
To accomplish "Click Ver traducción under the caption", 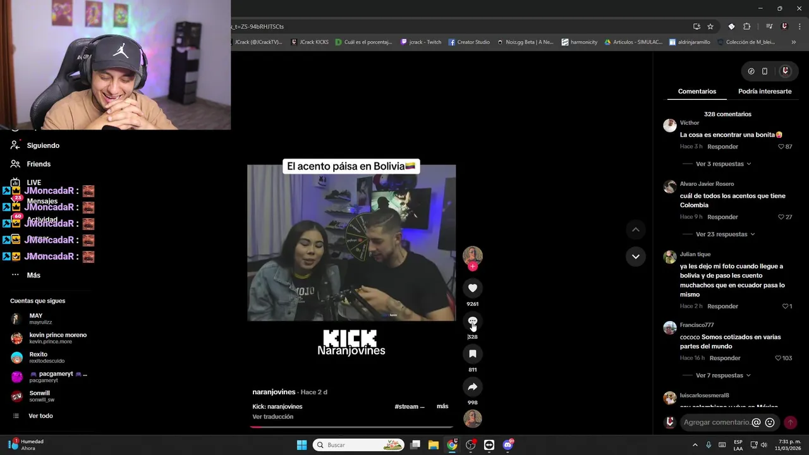I will pos(272,417).
